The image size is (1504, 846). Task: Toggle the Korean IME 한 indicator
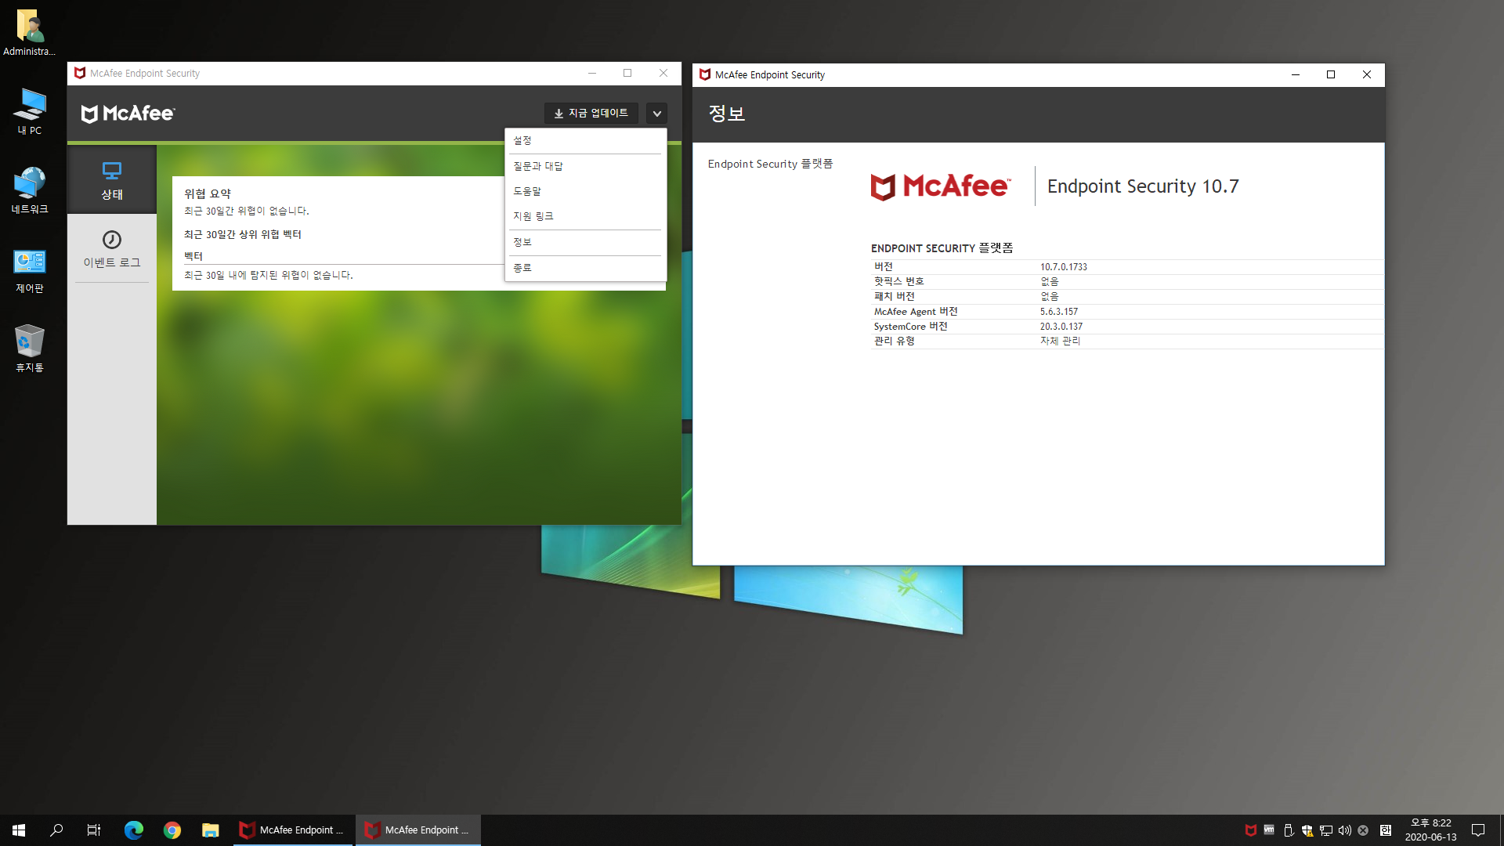(x=1386, y=830)
